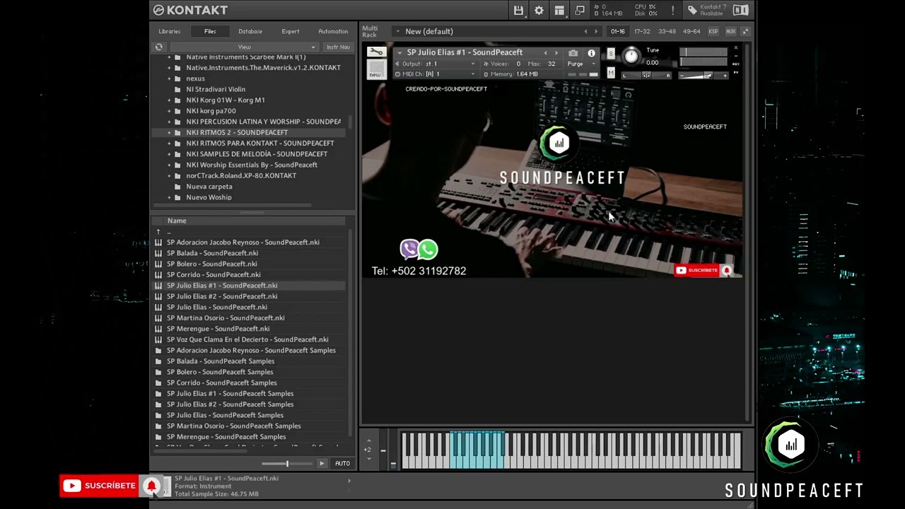Switch to Expert tab
The height and width of the screenshot is (509, 905).
point(291,31)
